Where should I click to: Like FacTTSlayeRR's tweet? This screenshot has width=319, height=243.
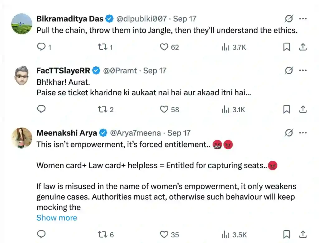[x=164, y=109]
